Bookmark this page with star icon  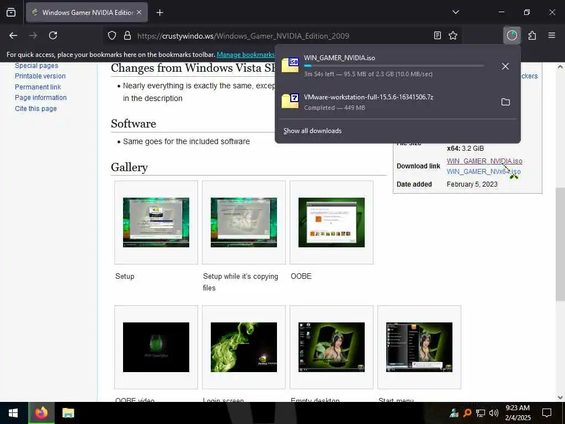pyautogui.click(x=453, y=35)
